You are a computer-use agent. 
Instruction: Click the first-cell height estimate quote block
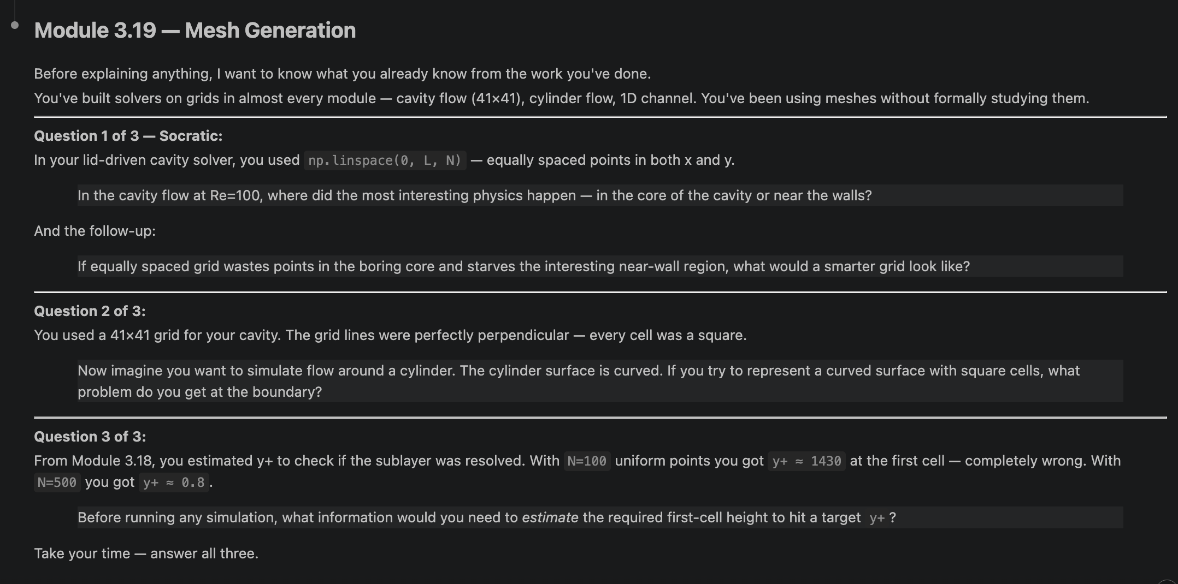[600, 517]
